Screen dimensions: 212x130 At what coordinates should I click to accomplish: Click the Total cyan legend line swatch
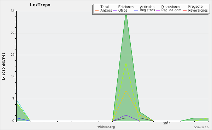(97, 7)
